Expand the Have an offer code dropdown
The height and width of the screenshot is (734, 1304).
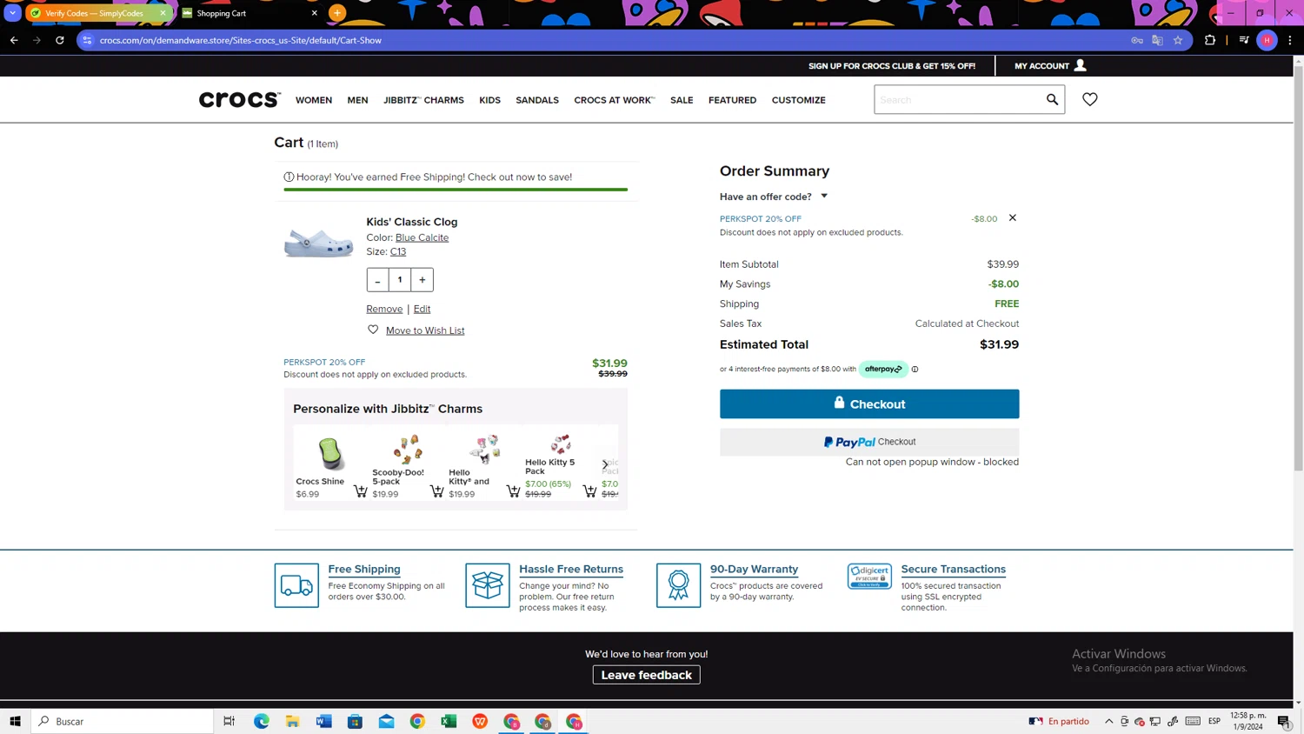click(x=774, y=197)
